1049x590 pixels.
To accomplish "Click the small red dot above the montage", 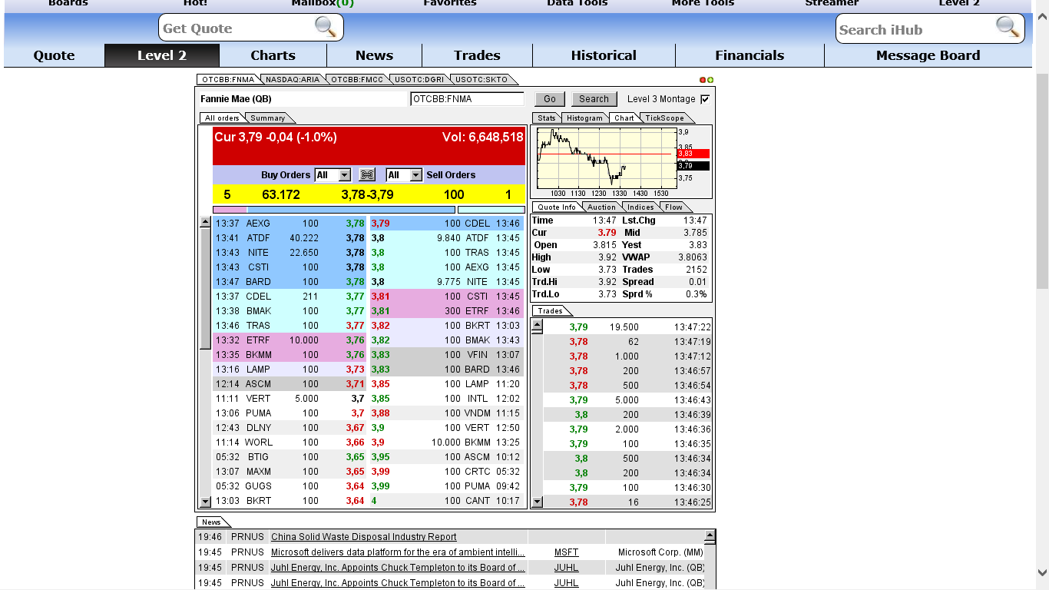I will [x=703, y=80].
